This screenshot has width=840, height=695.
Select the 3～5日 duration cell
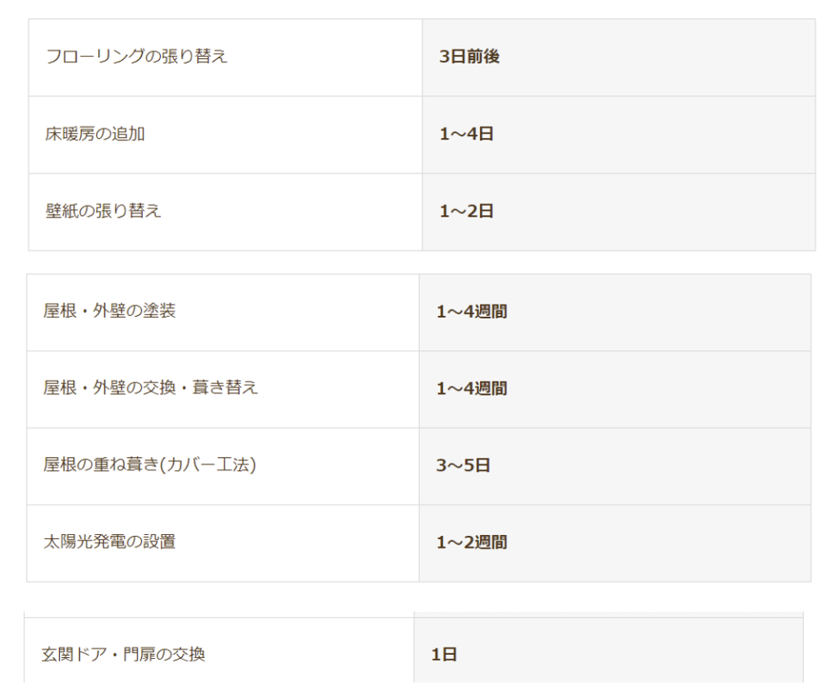463,466
